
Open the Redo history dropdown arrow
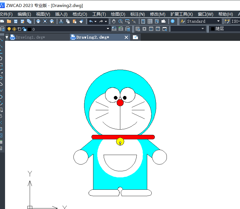(106, 21)
